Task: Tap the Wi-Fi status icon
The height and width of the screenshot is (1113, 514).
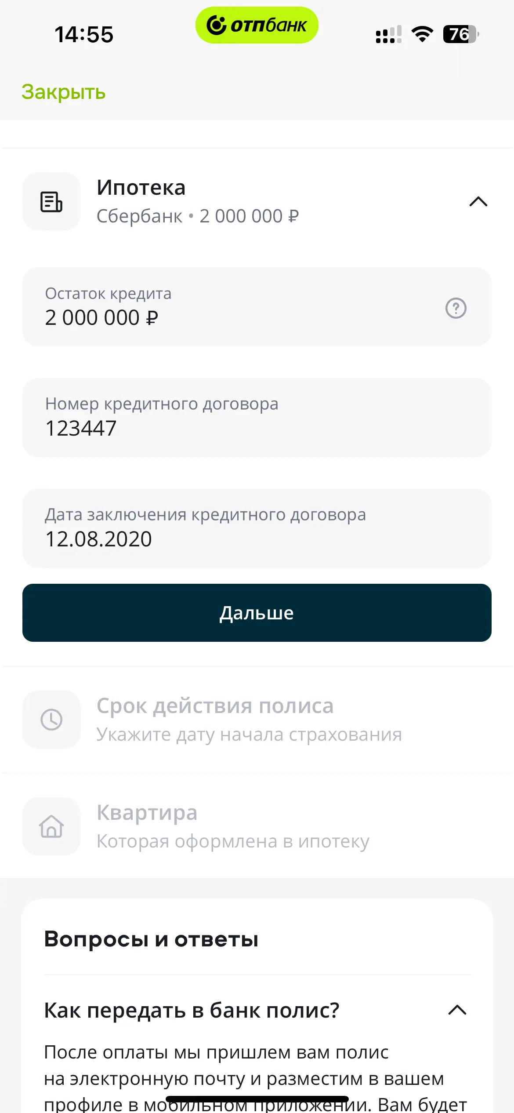Action: click(422, 34)
